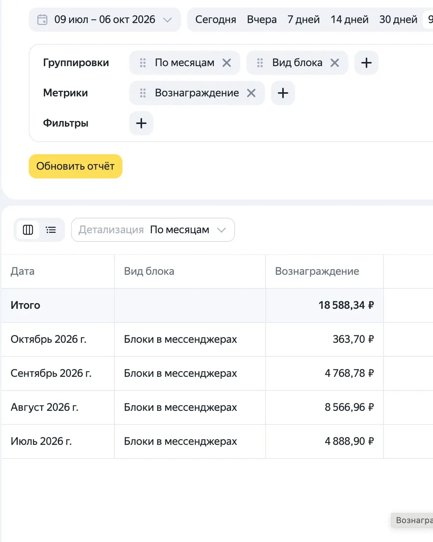
Task: Click the Сентябрь 2026 г. row date
Action: coord(51,373)
